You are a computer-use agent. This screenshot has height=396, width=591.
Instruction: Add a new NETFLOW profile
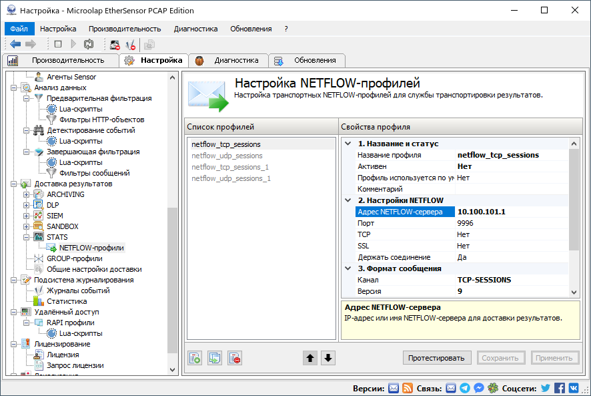[x=194, y=357]
